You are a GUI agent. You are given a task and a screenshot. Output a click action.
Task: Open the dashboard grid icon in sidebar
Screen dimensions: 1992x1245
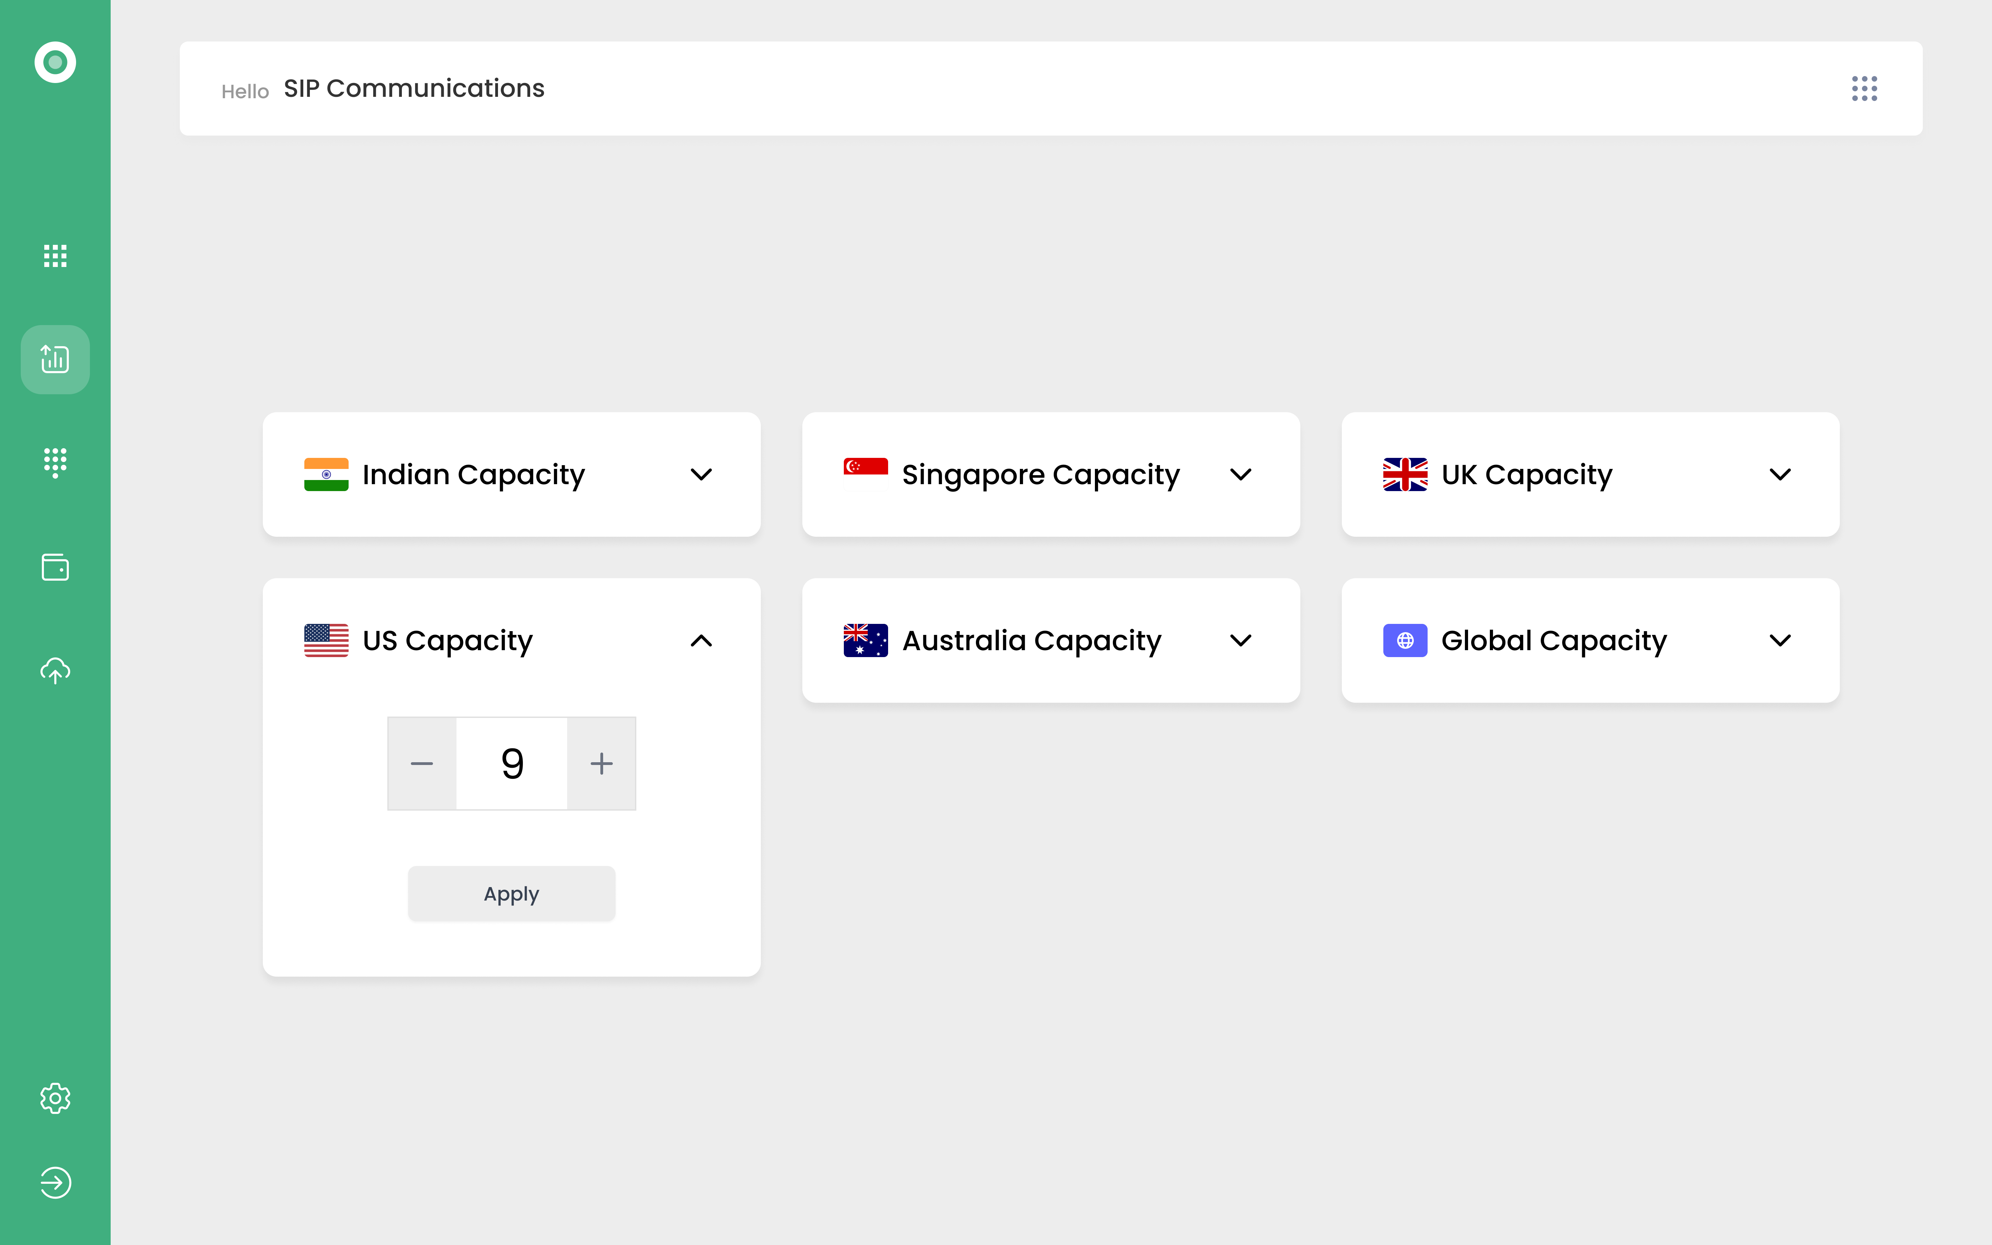[x=55, y=256]
